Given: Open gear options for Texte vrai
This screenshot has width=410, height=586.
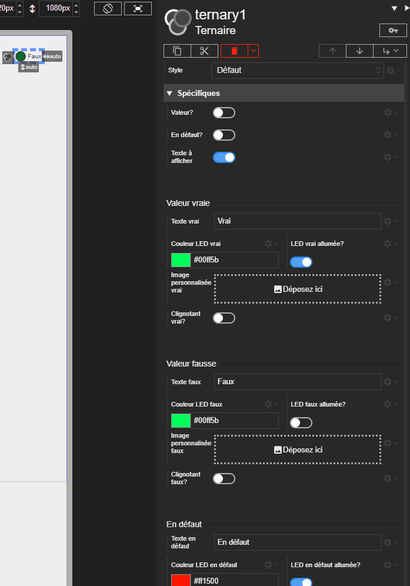Looking at the screenshot, I should coord(391,221).
